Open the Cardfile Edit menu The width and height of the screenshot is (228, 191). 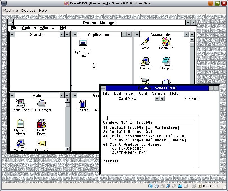pyautogui.click(x=117, y=93)
